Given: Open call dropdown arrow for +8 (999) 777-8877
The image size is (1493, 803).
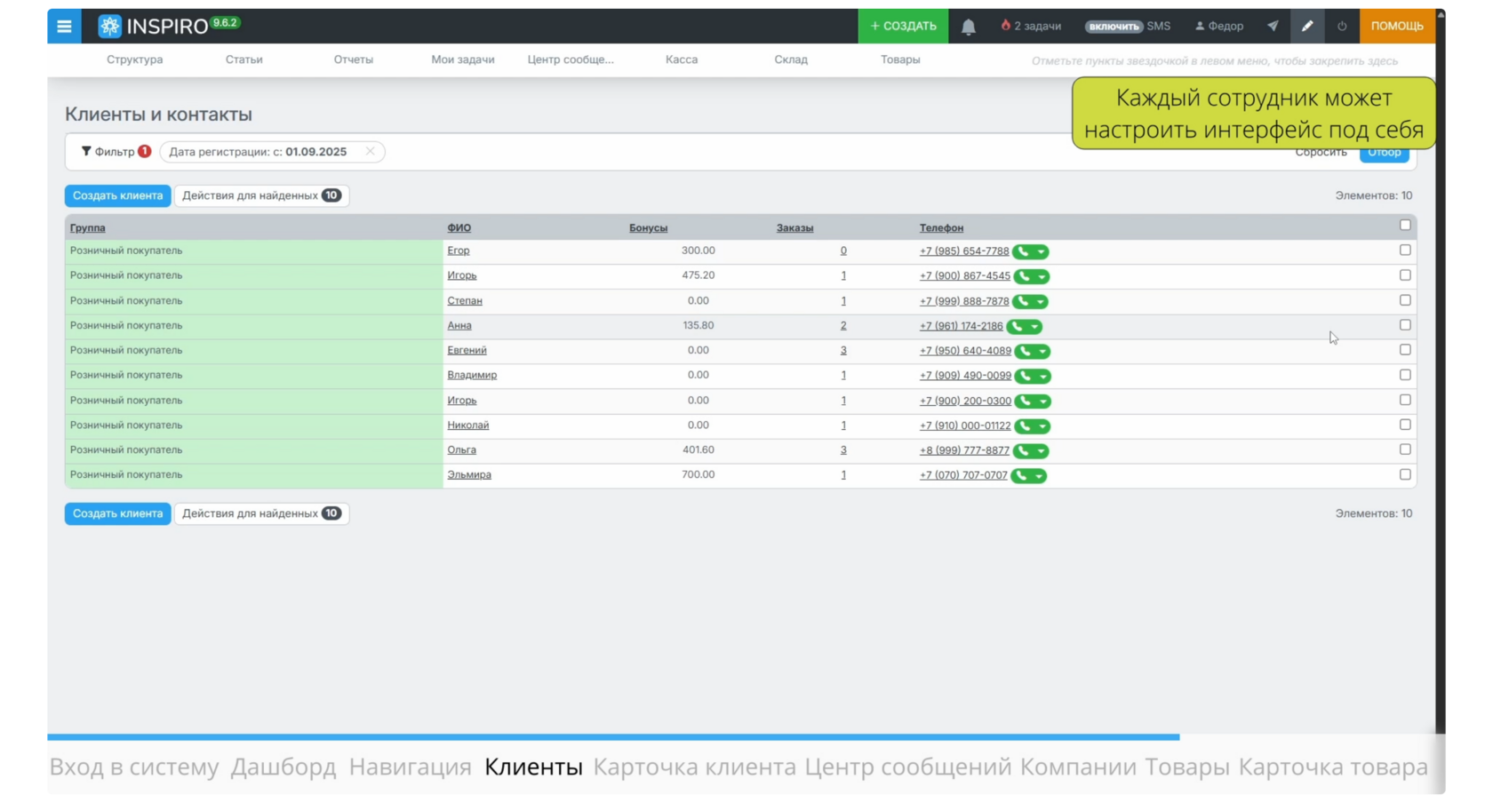Looking at the screenshot, I should click(x=1041, y=451).
